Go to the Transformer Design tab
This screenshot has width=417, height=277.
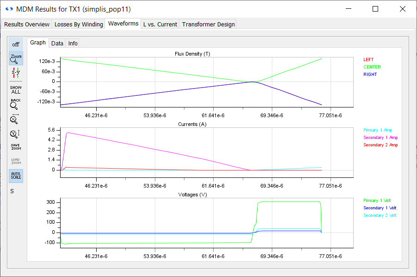click(208, 24)
